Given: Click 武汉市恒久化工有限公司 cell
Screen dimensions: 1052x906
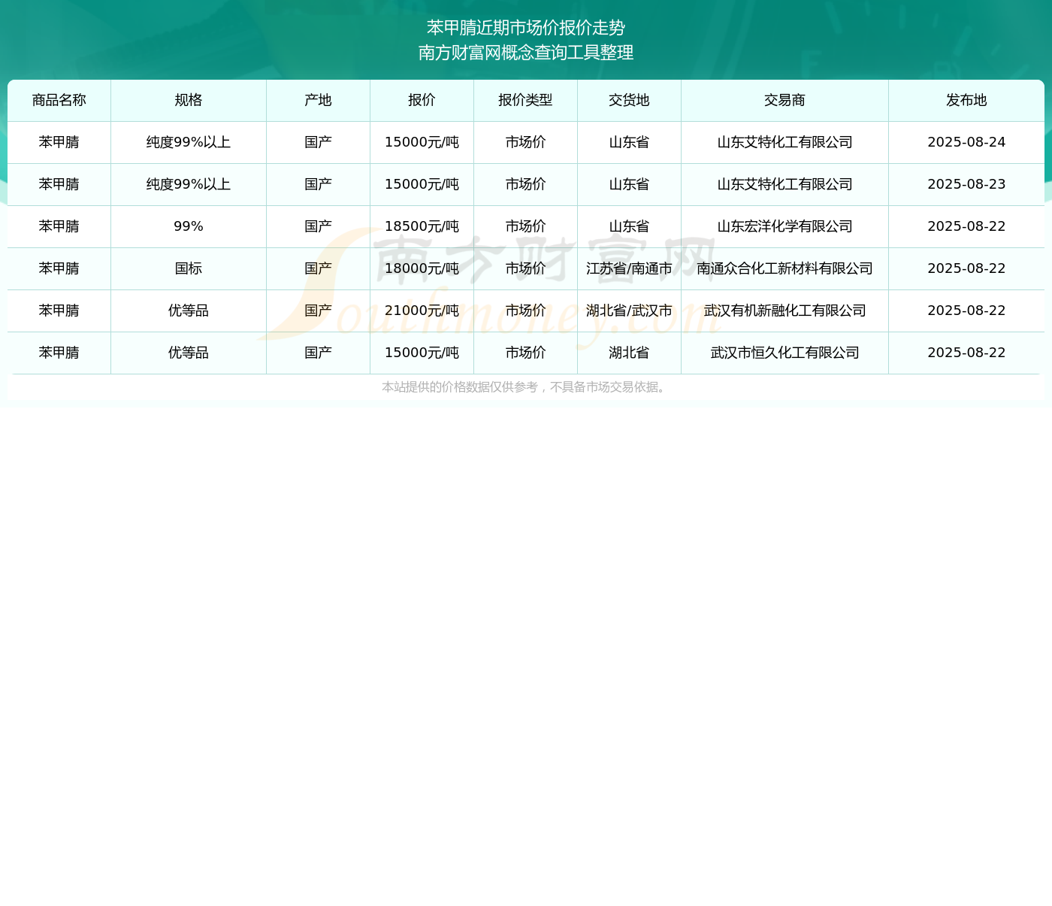Looking at the screenshot, I should click(784, 353).
